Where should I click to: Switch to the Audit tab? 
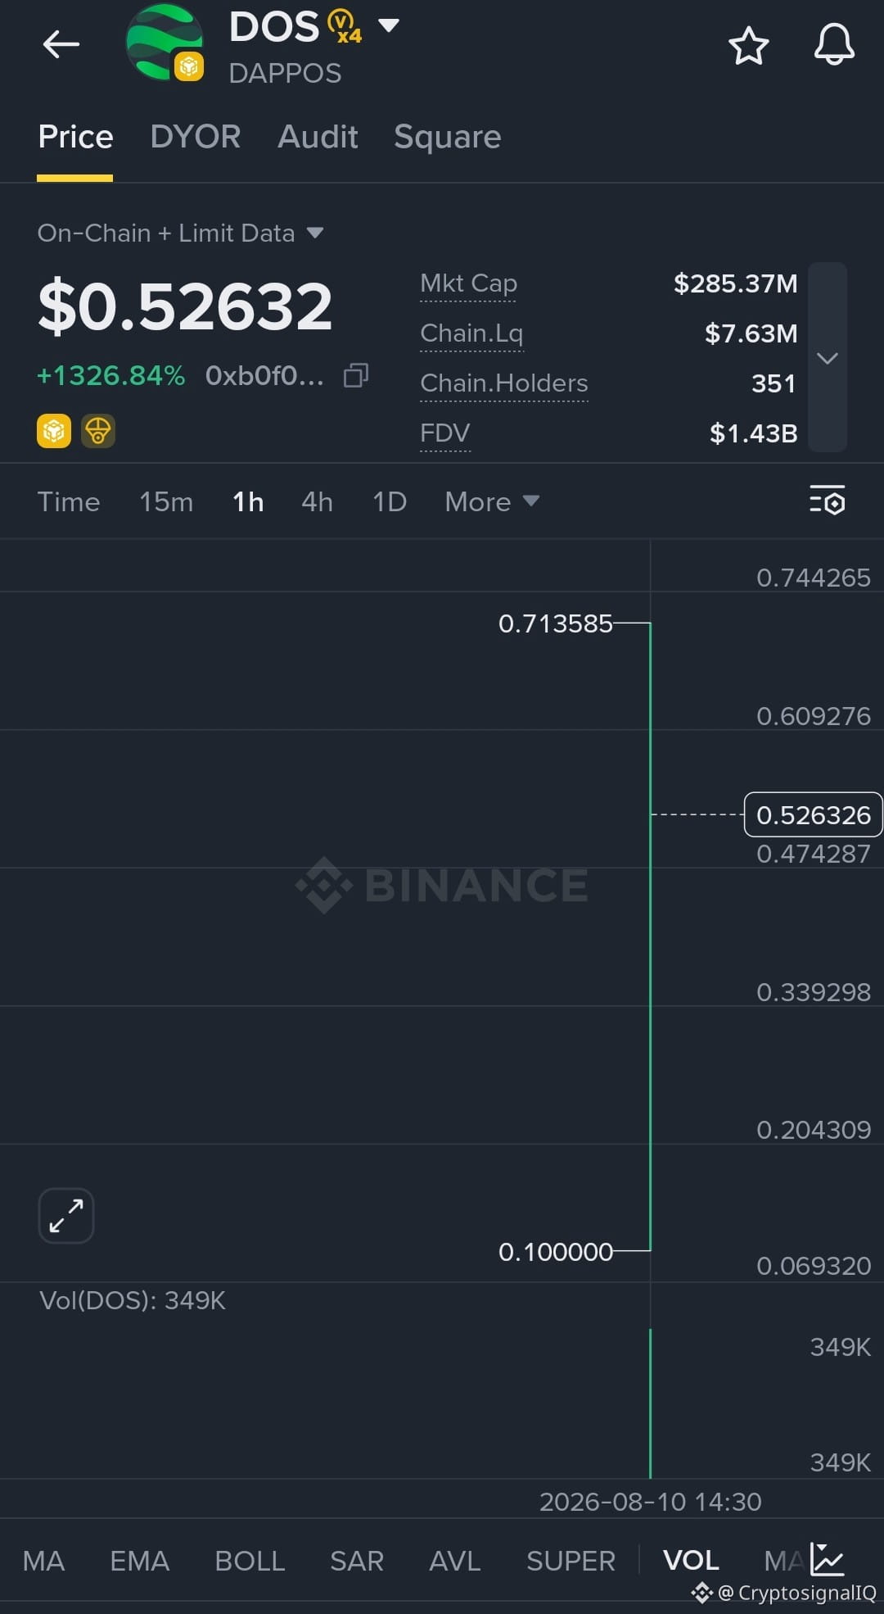point(318,137)
